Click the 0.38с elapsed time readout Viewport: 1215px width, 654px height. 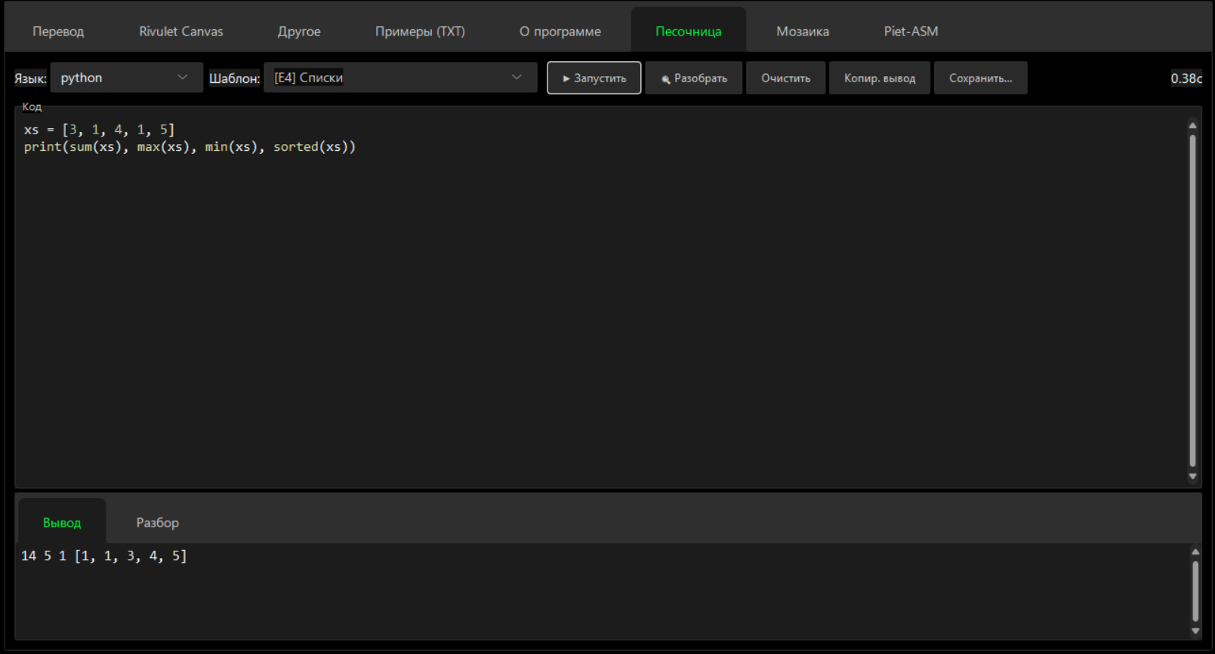click(x=1186, y=78)
